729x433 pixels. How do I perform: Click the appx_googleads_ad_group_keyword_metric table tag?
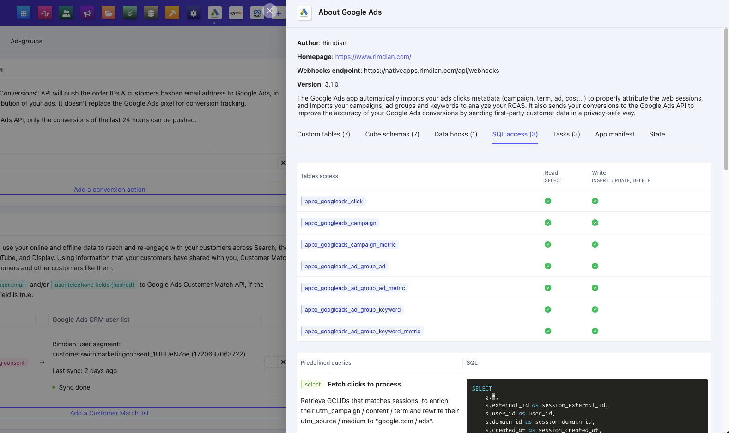[362, 331]
